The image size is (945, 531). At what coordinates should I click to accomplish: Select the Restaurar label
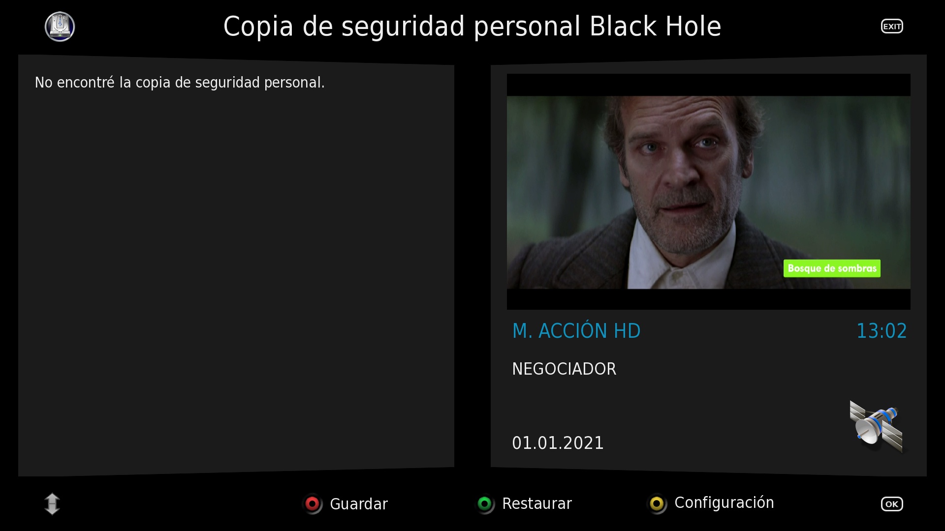coord(537,503)
